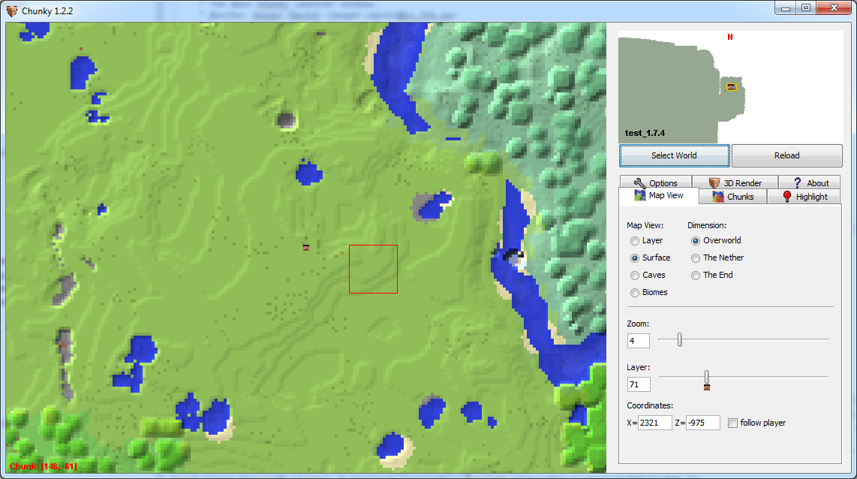Screen dimensions: 857x479
Task: Switch to the Chunks tab
Action: click(733, 196)
